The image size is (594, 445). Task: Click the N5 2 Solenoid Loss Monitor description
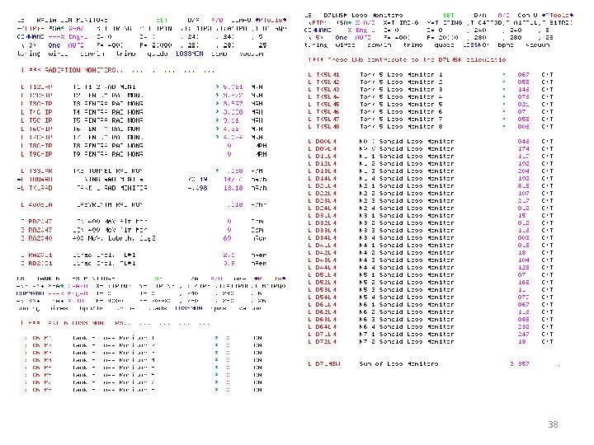(x=407, y=283)
